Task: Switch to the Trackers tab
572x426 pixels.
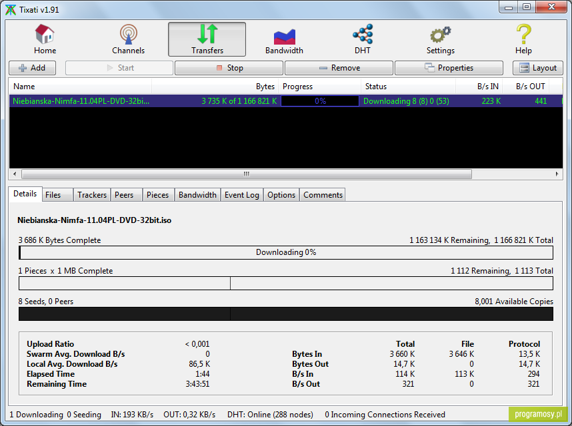Action: (x=92, y=195)
